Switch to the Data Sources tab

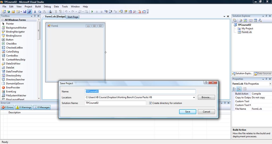[263, 74]
